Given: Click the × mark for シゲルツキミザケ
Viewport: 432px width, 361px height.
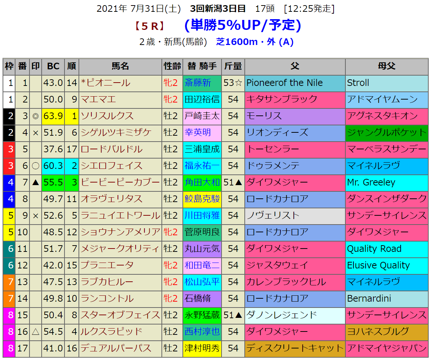Looking at the screenshot, I should point(35,133).
